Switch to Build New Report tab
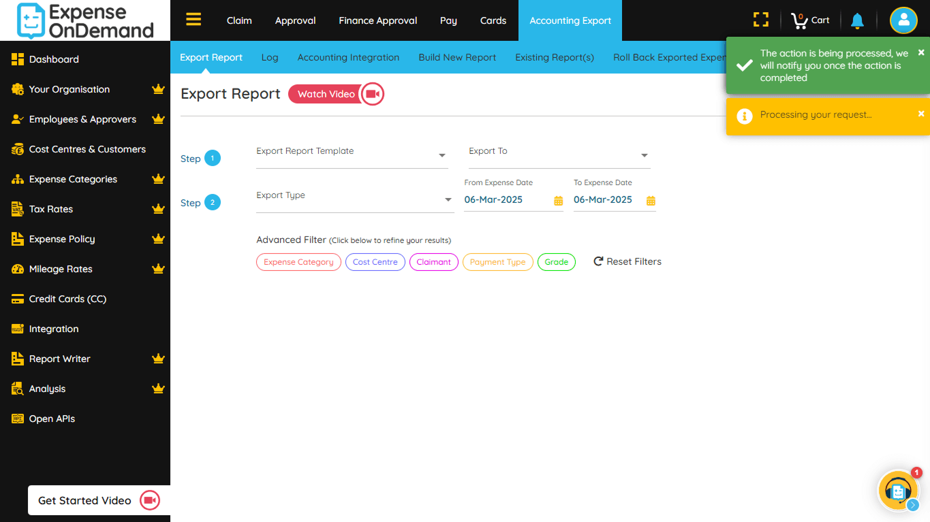Viewport: 930px width, 522px height. coord(457,57)
